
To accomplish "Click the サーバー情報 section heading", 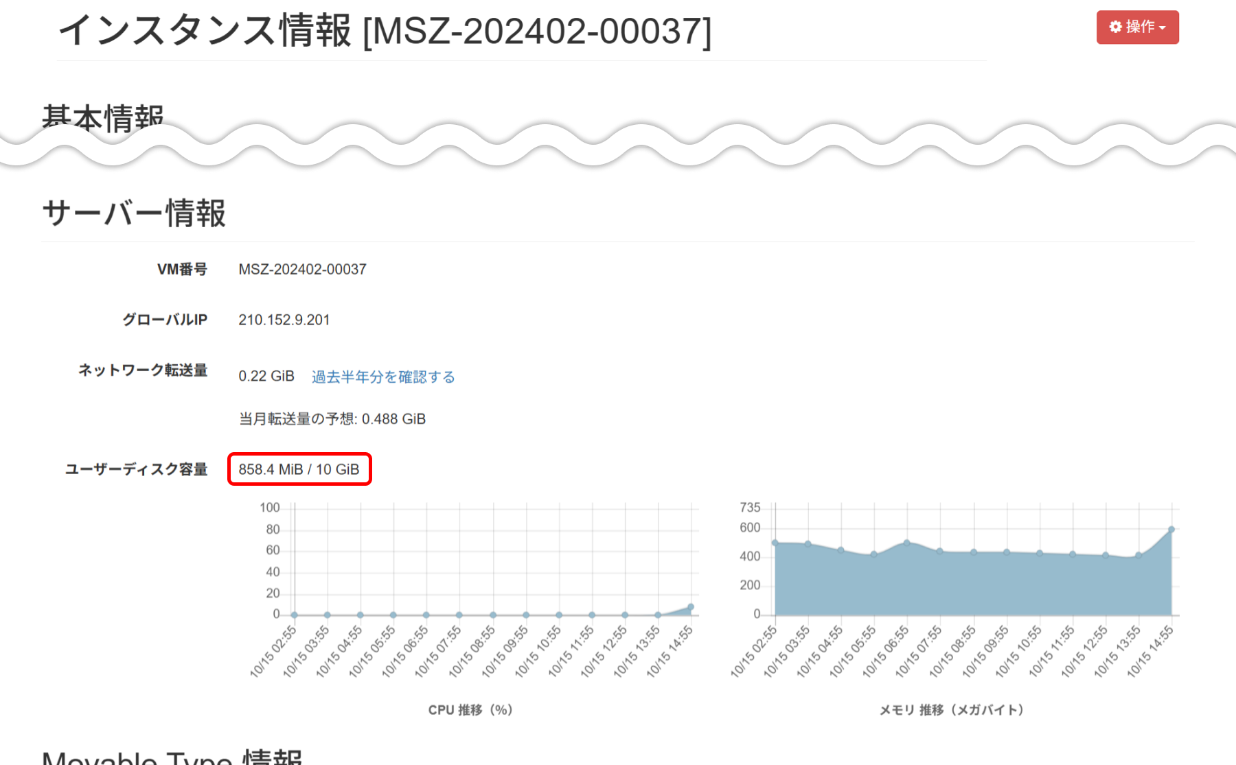I will [x=134, y=213].
